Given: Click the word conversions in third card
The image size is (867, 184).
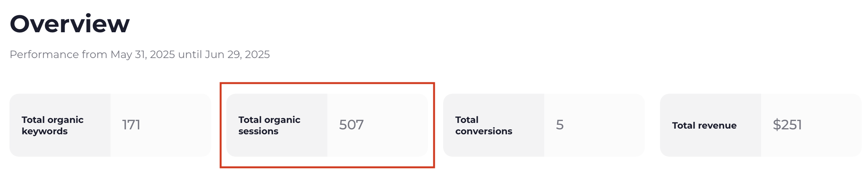Looking at the screenshot, I should tap(484, 131).
